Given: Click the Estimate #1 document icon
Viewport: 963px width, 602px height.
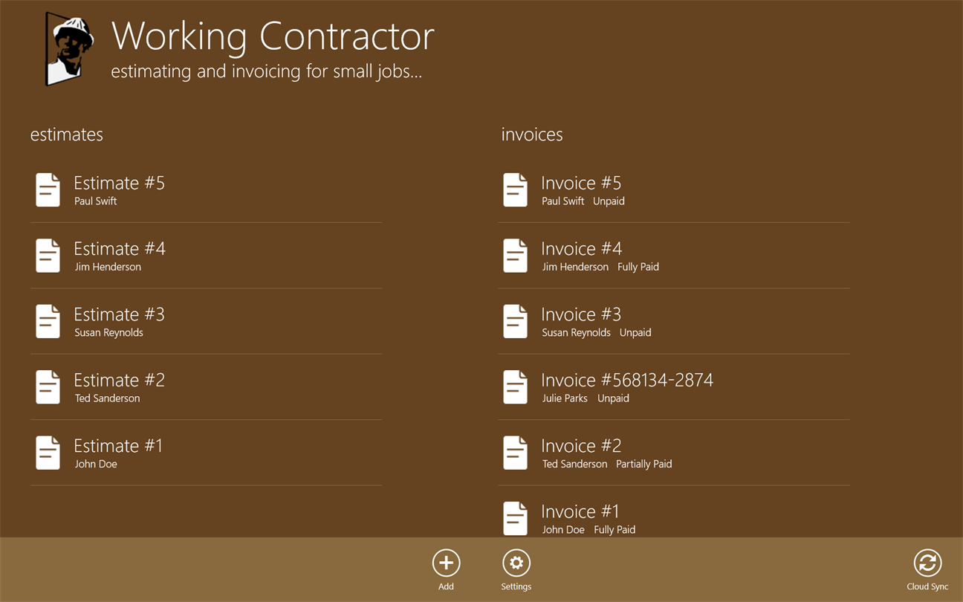Looking at the screenshot, I should tap(48, 453).
